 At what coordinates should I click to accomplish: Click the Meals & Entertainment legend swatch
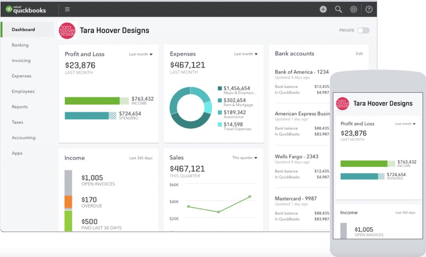coord(220,89)
